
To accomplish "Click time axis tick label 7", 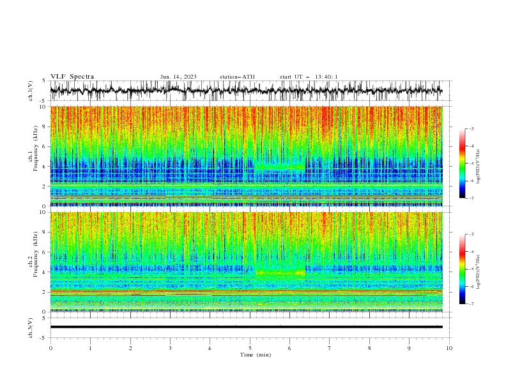I will click(330, 348).
